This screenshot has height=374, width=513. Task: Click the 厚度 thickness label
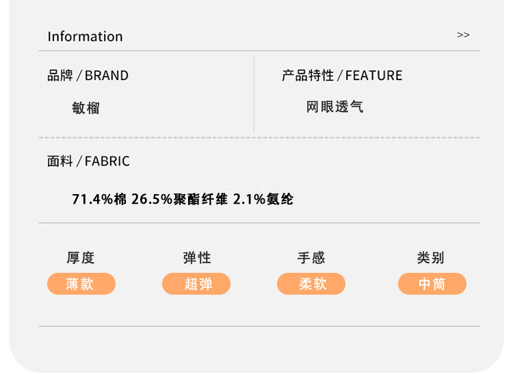click(x=81, y=258)
